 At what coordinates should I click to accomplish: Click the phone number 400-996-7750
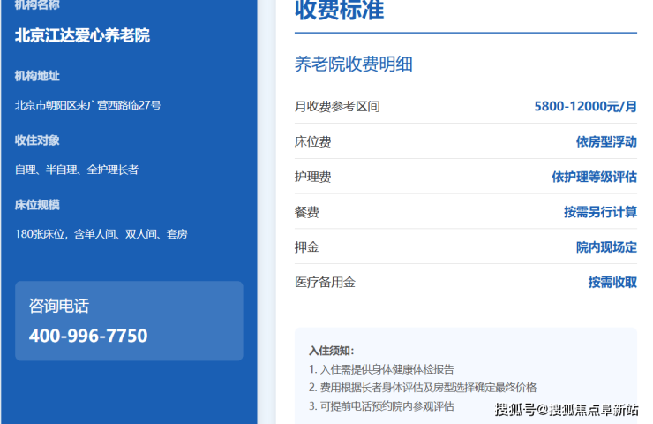pos(88,336)
